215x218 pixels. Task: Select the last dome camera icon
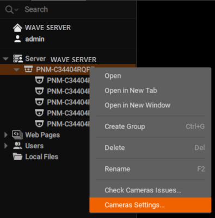(x=39, y=124)
